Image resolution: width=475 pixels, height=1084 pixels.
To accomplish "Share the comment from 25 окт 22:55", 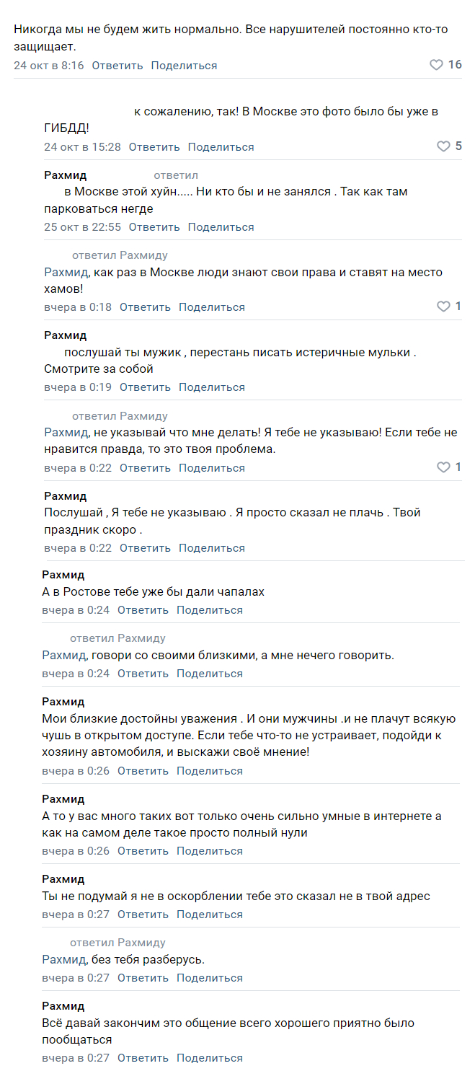I will (221, 227).
